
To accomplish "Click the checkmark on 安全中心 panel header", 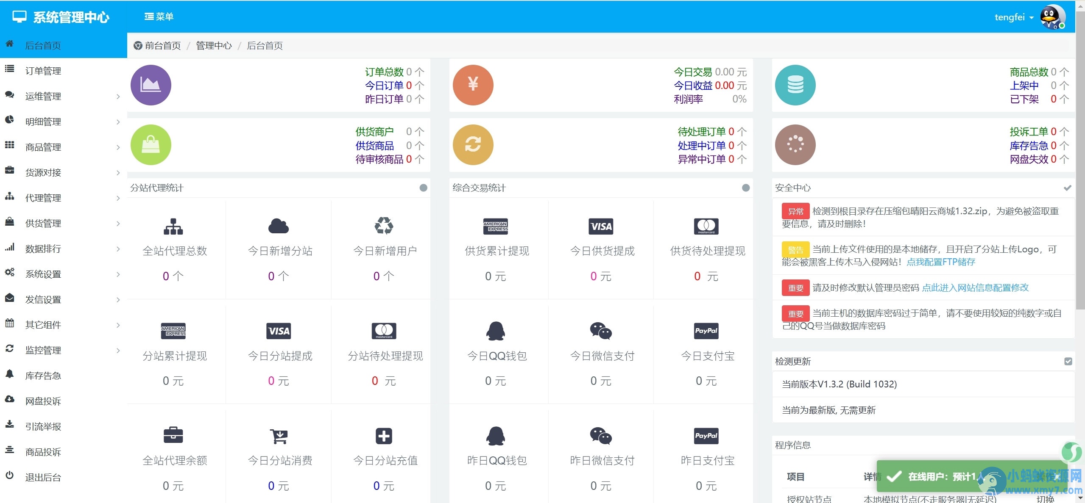I will [x=1068, y=188].
